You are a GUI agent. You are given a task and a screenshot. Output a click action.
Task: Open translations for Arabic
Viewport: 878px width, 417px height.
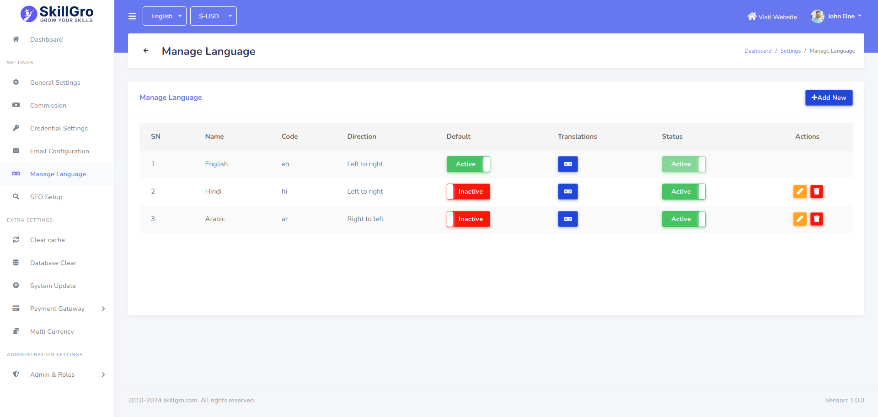click(568, 219)
